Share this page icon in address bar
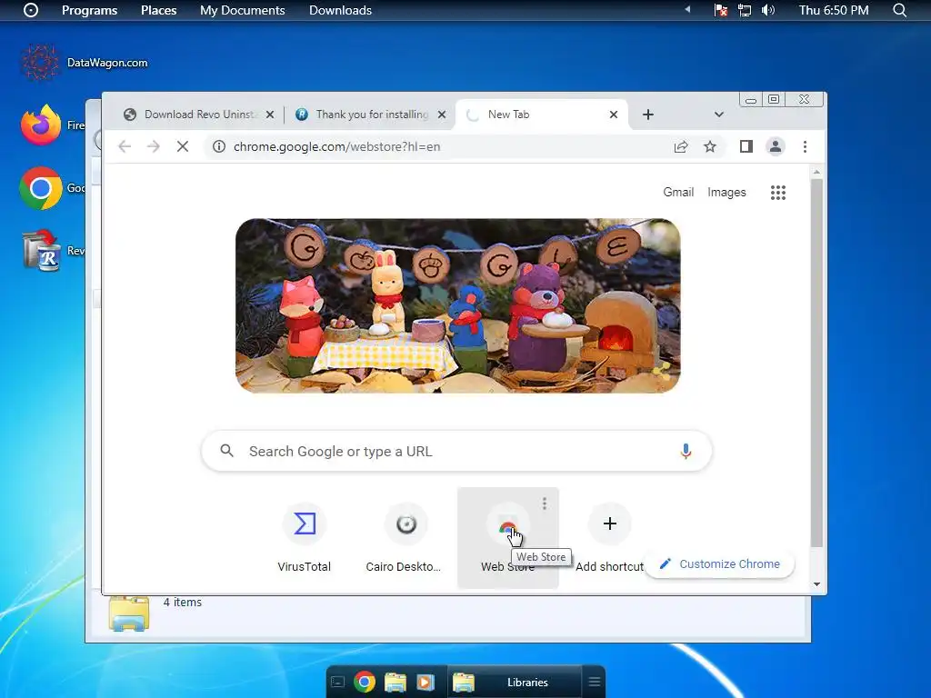The width and height of the screenshot is (931, 698). [681, 146]
